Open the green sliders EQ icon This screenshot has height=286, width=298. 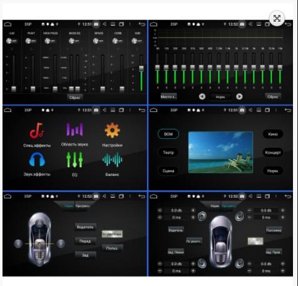pos(74,160)
